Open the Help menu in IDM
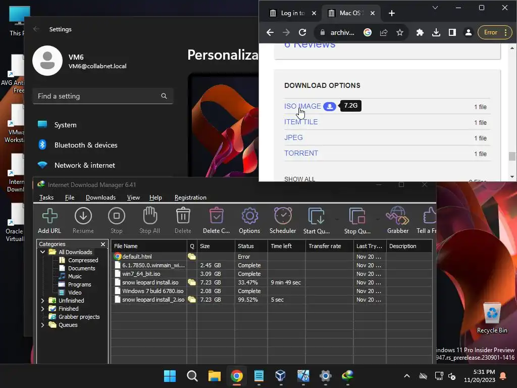517x388 pixels. click(x=156, y=198)
